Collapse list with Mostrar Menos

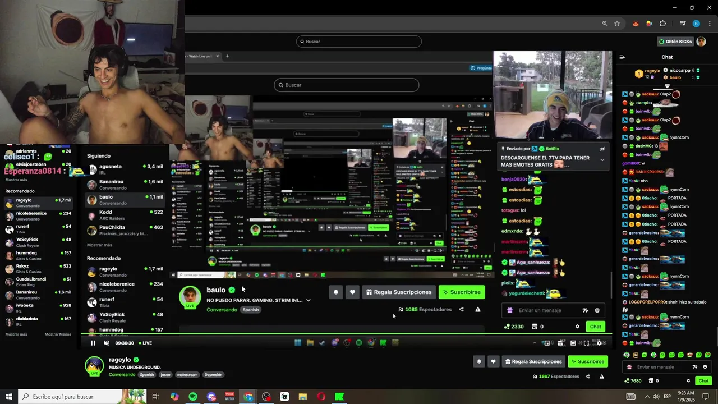[58, 334]
